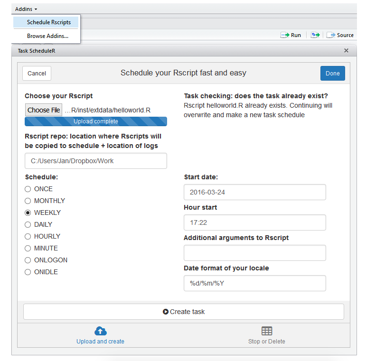366x361 pixels.
Task: Expand the Addins dropdown menu
Action: (x=26, y=9)
